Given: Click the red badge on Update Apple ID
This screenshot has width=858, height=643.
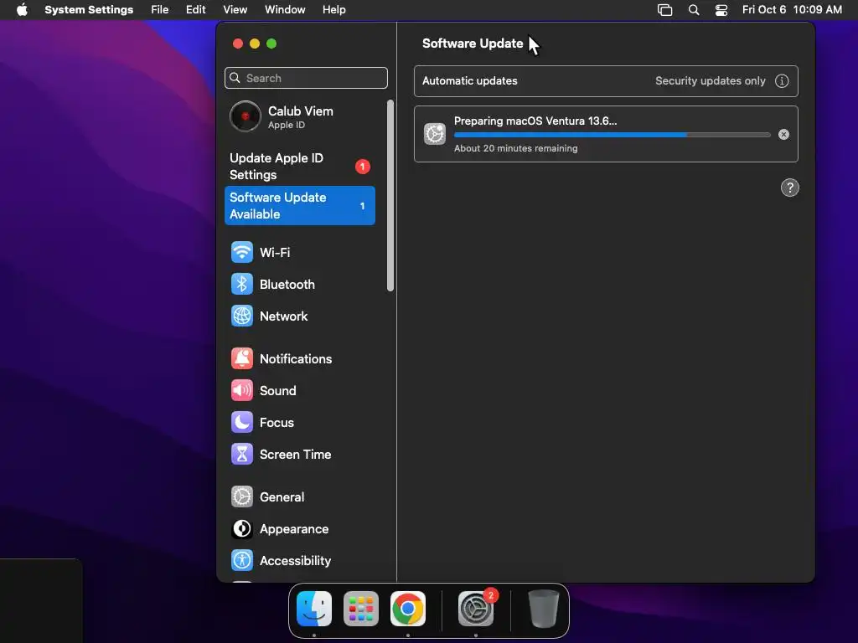Looking at the screenshot, I should (362, 167).
